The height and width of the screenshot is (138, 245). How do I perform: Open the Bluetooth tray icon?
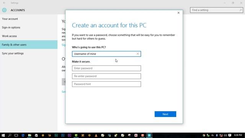(217, 135)
